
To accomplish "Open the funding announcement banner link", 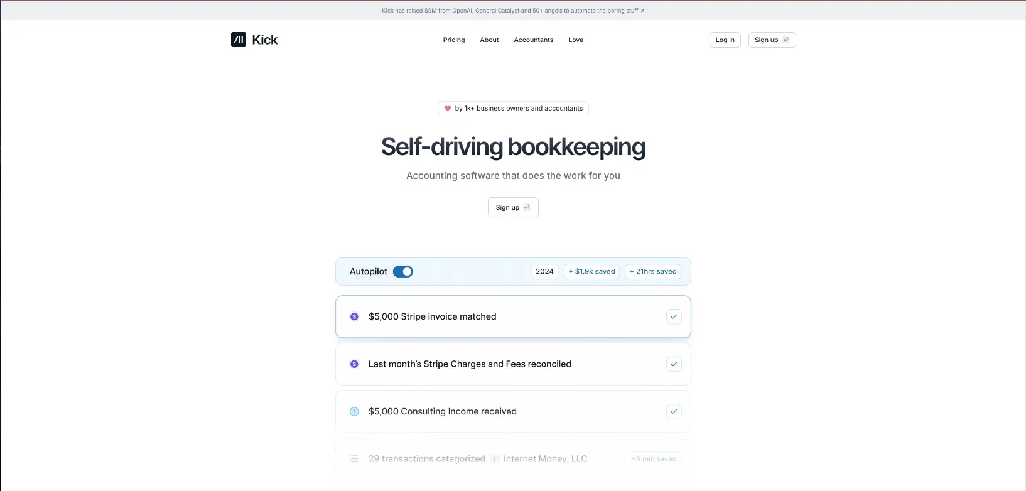I will [509, 11].
